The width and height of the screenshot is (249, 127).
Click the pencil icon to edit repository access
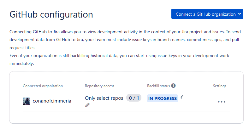point(87,105)
